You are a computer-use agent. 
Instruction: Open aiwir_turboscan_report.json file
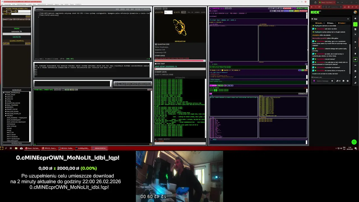point(16,122)
